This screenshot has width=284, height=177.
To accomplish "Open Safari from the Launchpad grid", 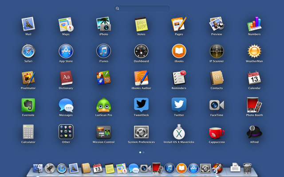I will coord(28,51).
